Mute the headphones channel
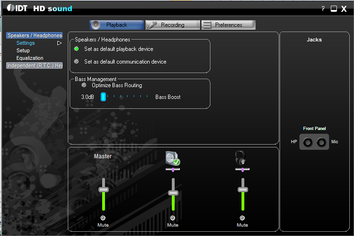 click(242, 218)
